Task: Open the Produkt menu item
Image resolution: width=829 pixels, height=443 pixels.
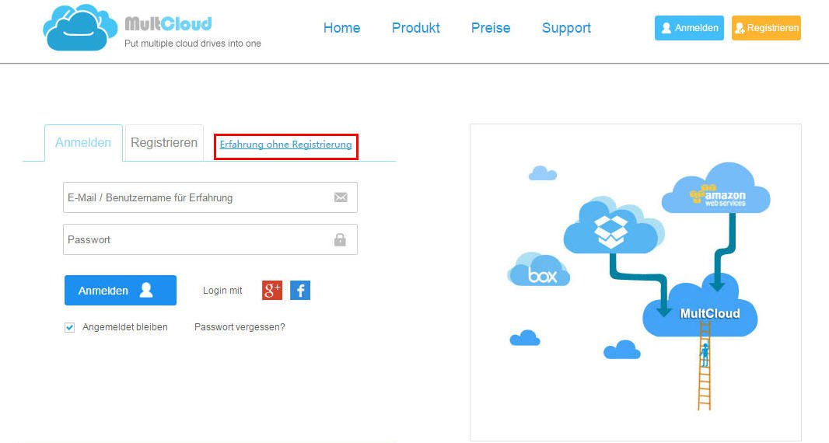Action: click(x=415, y=28)
